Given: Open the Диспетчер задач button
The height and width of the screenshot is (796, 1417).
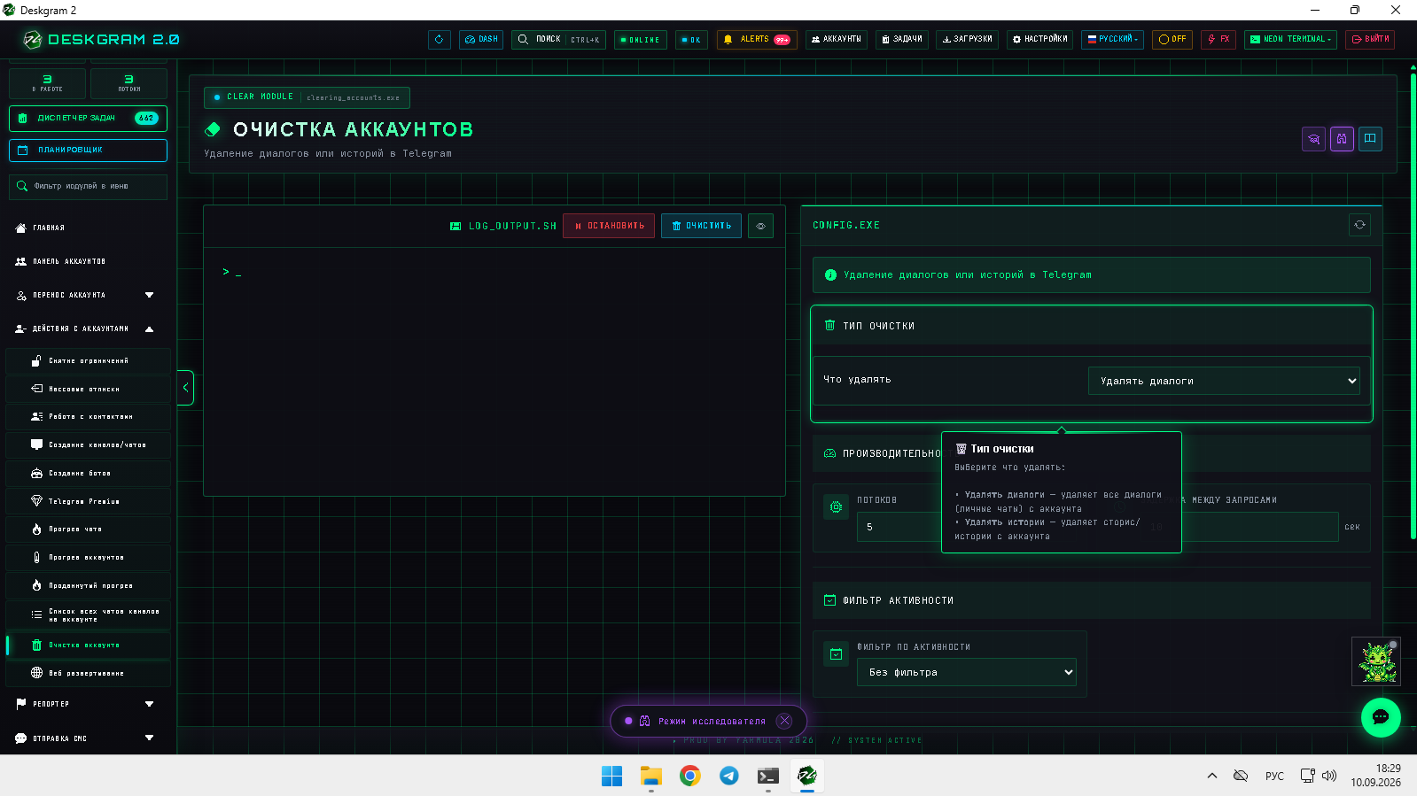Looking at the screenshot, I should click(88, 118).
